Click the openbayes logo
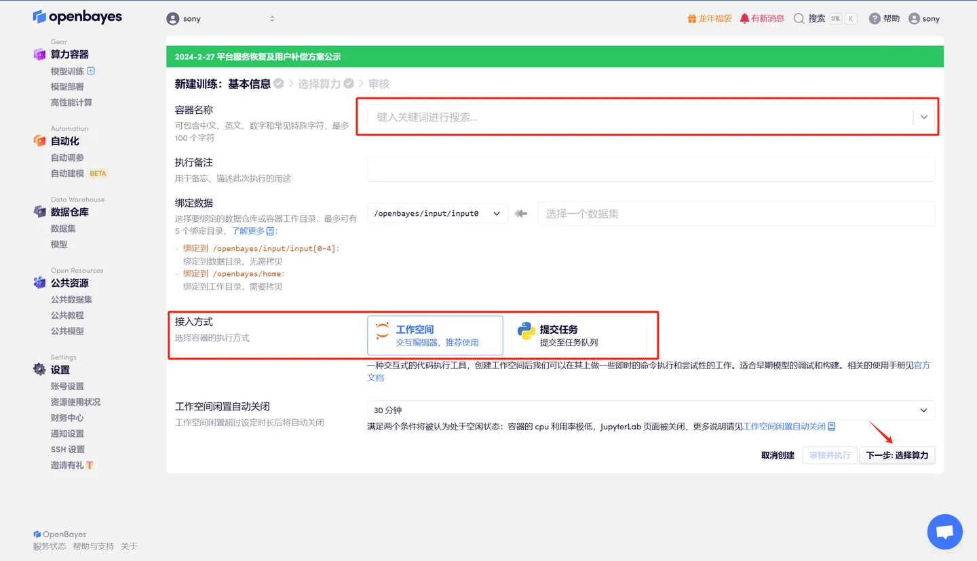The height and width of the screenshot is (561, 977). 77,16
